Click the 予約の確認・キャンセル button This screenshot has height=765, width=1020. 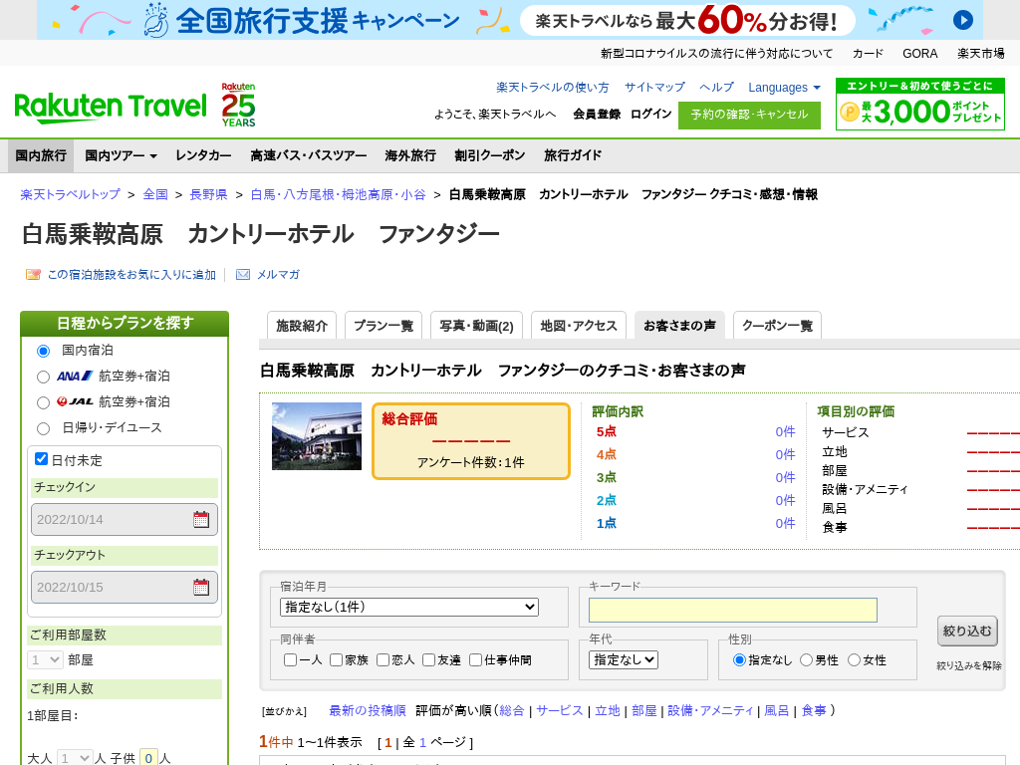tap(749, 116)
